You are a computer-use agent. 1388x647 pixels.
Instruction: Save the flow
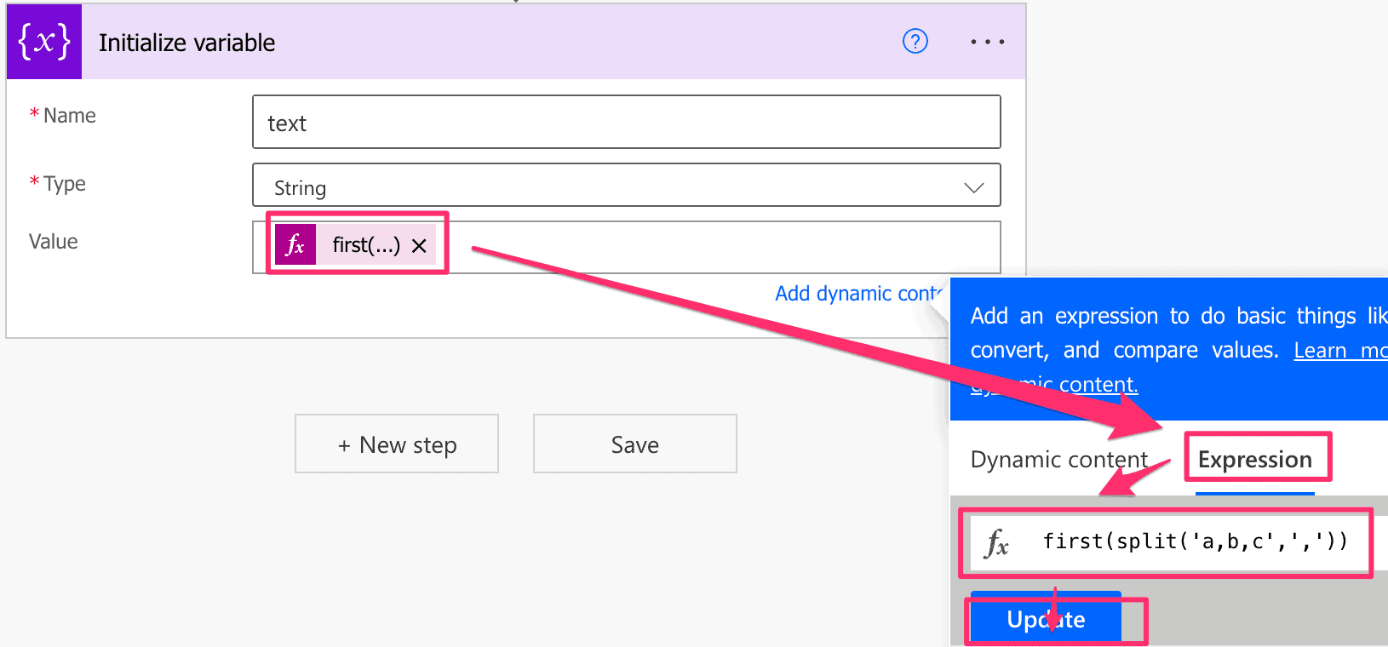coord(634,444)
